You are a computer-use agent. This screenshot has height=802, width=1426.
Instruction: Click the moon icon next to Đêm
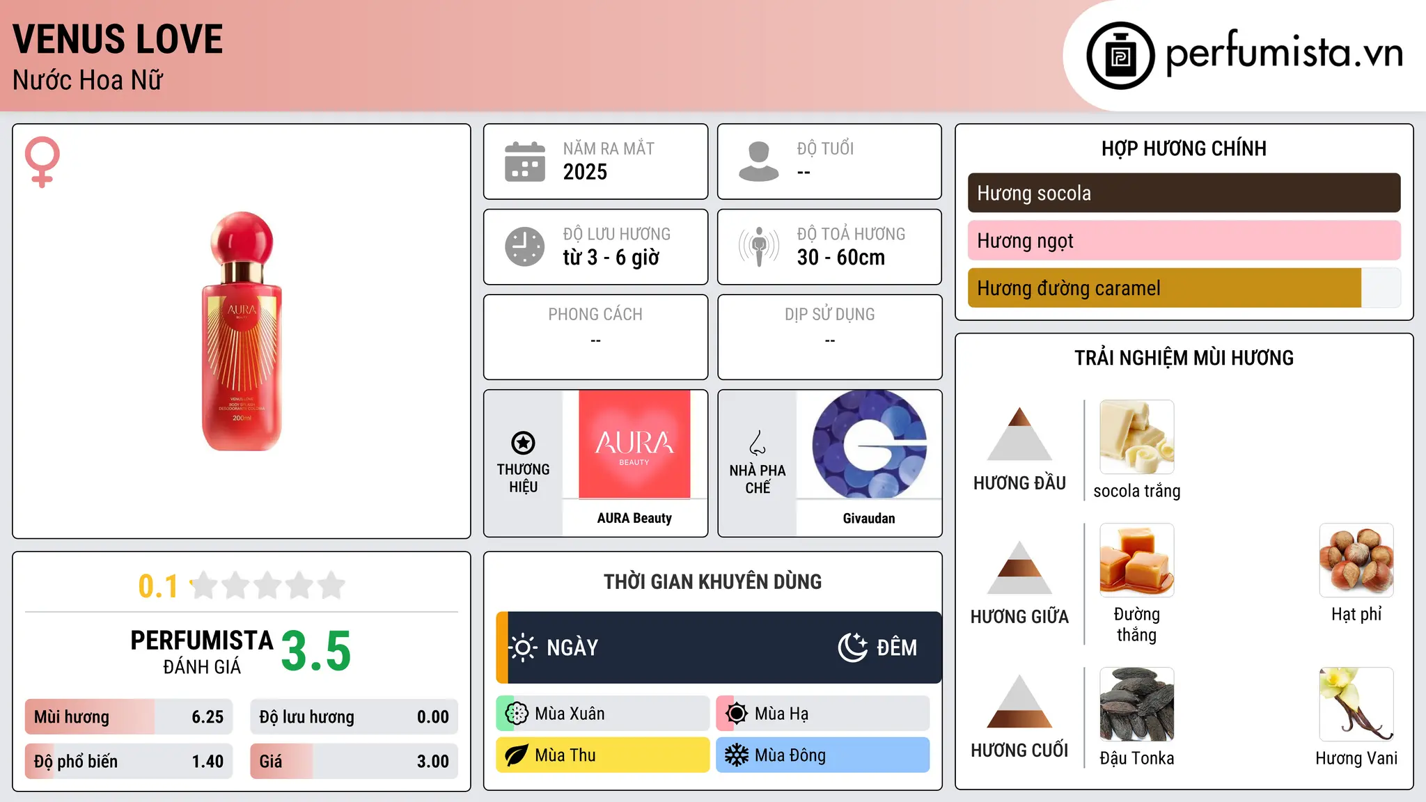click(852, 647)
